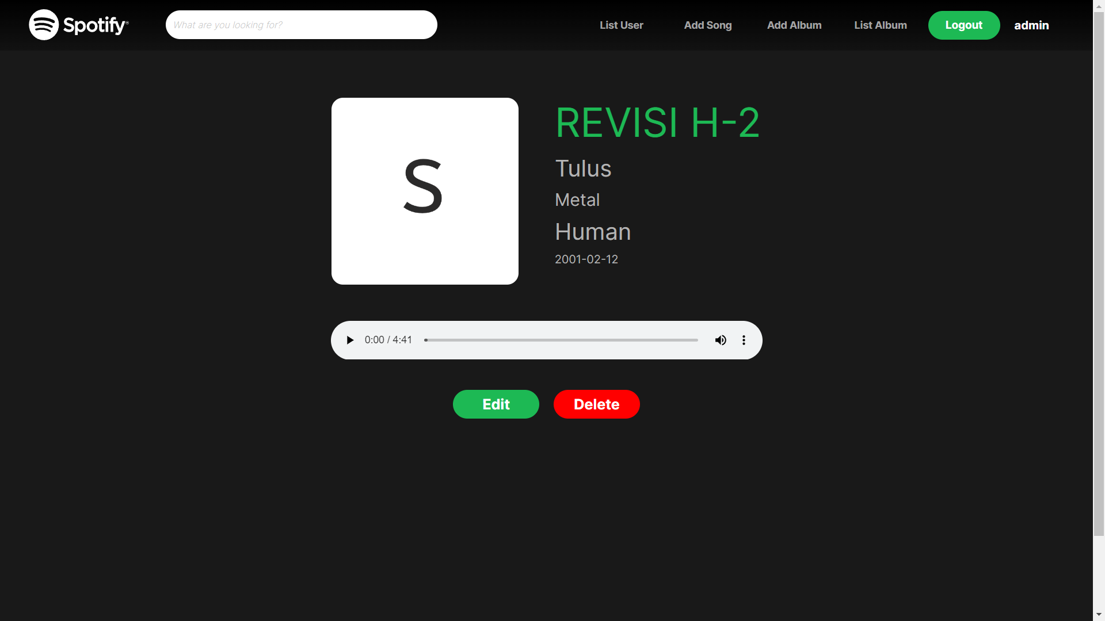Click the audio seek progress bar
1105x621 pixels.
coord(561,340)
